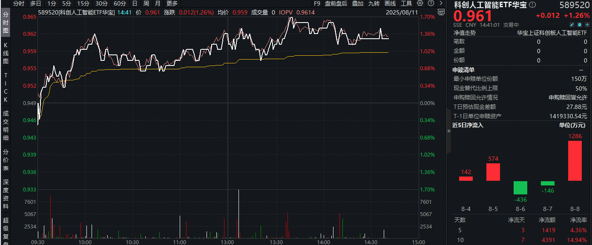Toggle the 叠加 overlay option

pyautogui.click(x=358, y=3)
